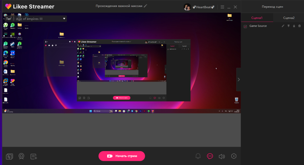Screen dimensions: 304x165
Task: Click the Microsoft Edge icon in the preview desktop
Action: pyautogui.click(x=6, y=54)
